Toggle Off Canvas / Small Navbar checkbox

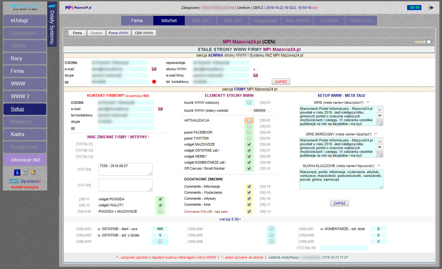249,168
